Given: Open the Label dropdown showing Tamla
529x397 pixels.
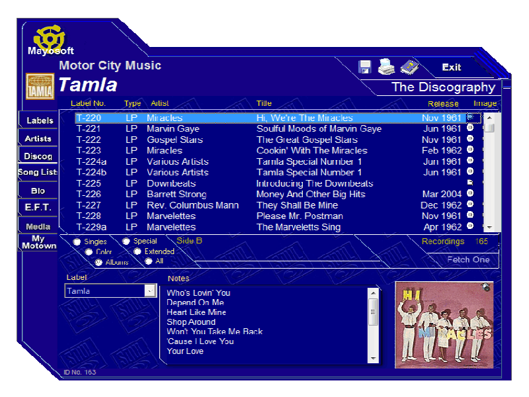Looking at the screenshot, I should coord(149,290).
